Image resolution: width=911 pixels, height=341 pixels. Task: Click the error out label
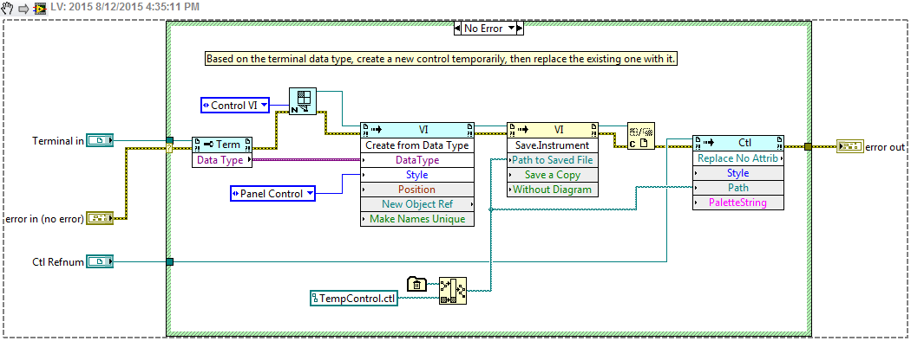pos(885,147)
